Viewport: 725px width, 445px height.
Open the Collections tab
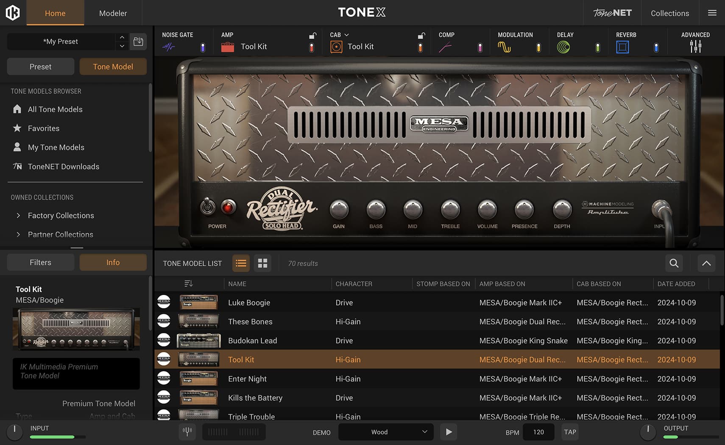click(x=669, y=13)
